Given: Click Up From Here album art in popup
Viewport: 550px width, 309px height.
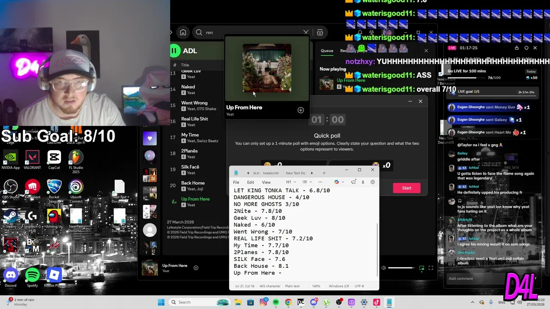Looking at the screenshot, I should 267,68.
